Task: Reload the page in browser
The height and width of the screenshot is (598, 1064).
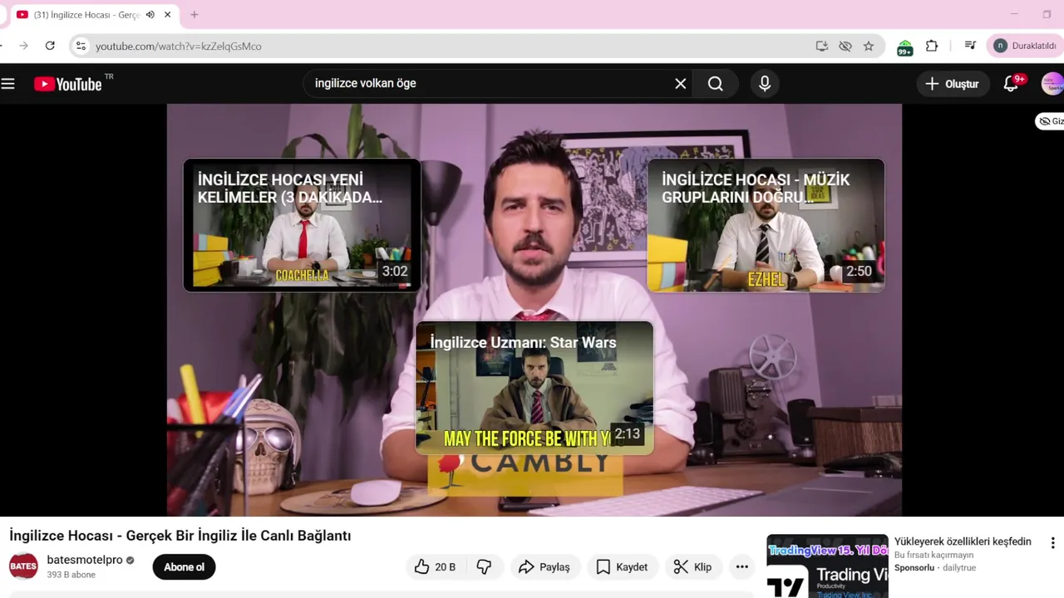Action: click(x=50, y=46)
